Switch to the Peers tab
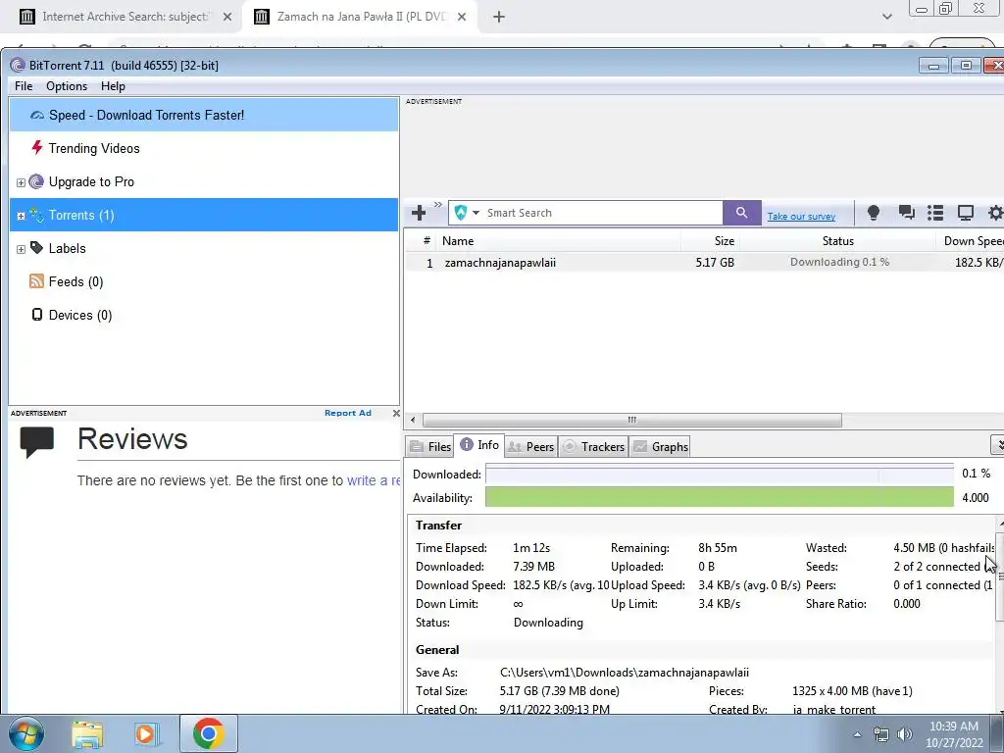1004x753 pixels. tap(530, 446)
